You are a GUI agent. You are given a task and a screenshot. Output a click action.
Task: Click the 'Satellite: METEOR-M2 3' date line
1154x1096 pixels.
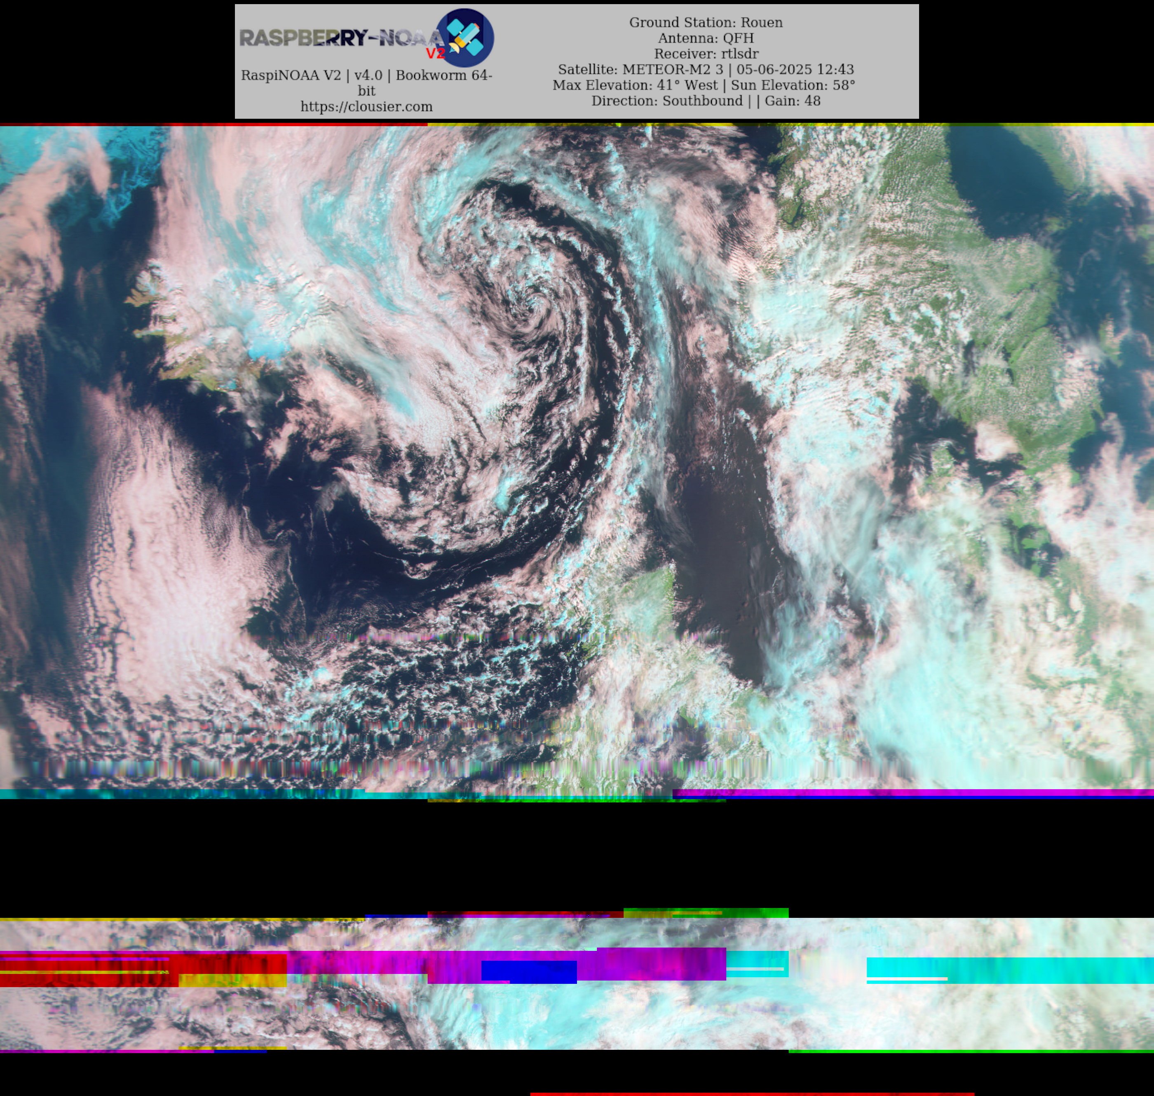706,70
